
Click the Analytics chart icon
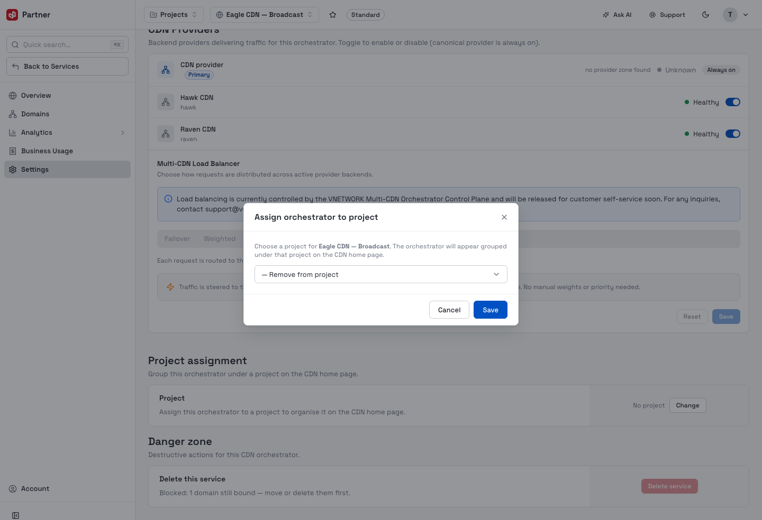click(x=13, y=133)
